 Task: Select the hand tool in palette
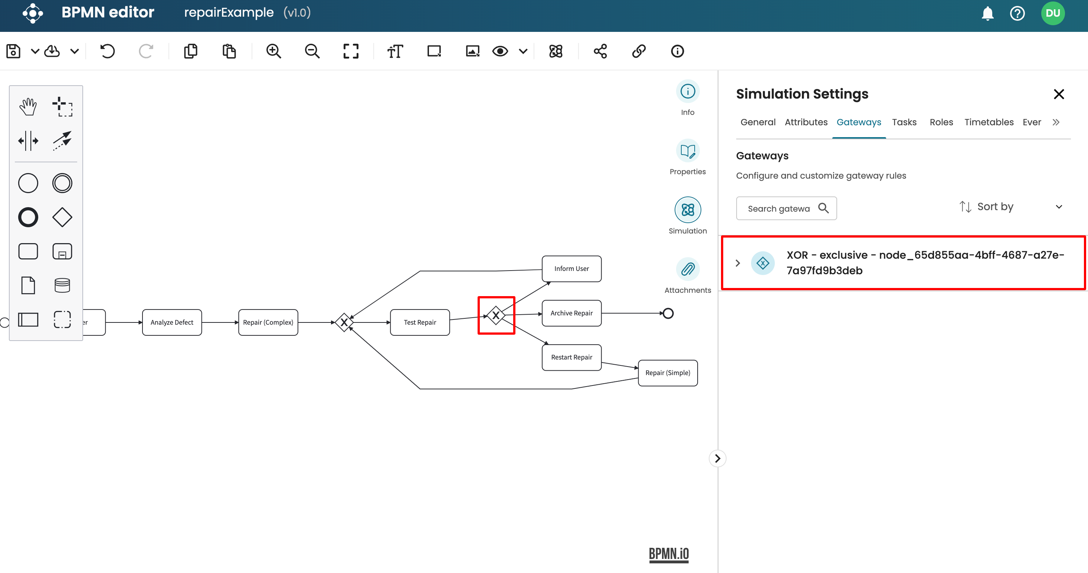coord(28,106)
